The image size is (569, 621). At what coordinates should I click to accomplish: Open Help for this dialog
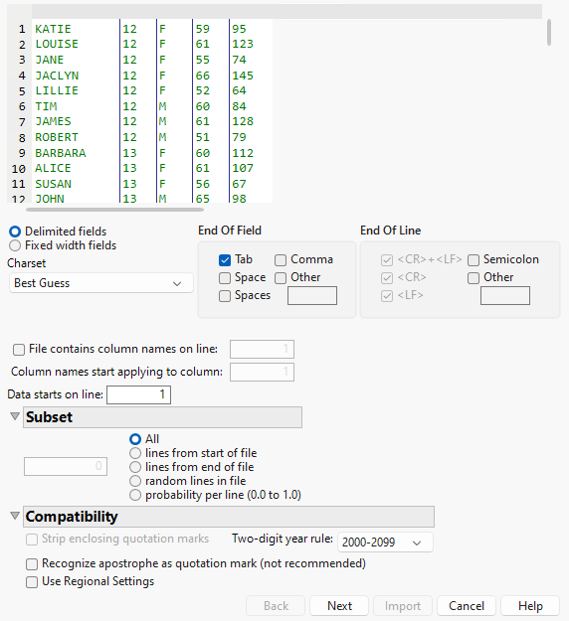pyautogui.click(x=530, y=606)
